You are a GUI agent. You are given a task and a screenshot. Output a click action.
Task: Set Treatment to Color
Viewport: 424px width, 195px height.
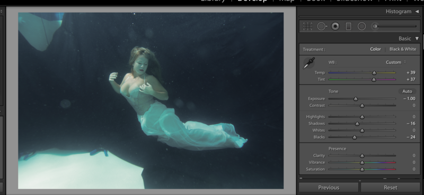[375, 49]
